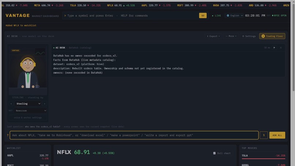Select MSFT in the watchlist
The width and height of the screenshot is (295, 166).
(28, 165)
